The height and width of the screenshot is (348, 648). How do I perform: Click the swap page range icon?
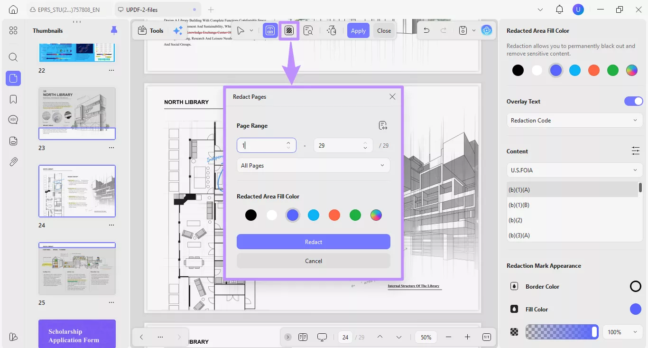[383, 126]
